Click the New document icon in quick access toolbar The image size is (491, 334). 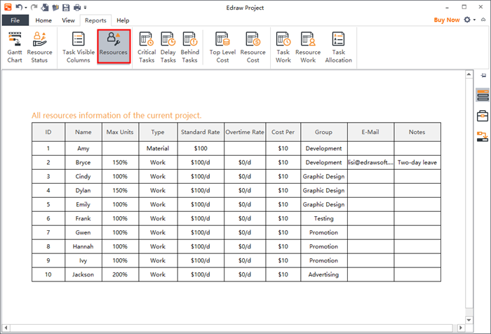coord(45,7)
